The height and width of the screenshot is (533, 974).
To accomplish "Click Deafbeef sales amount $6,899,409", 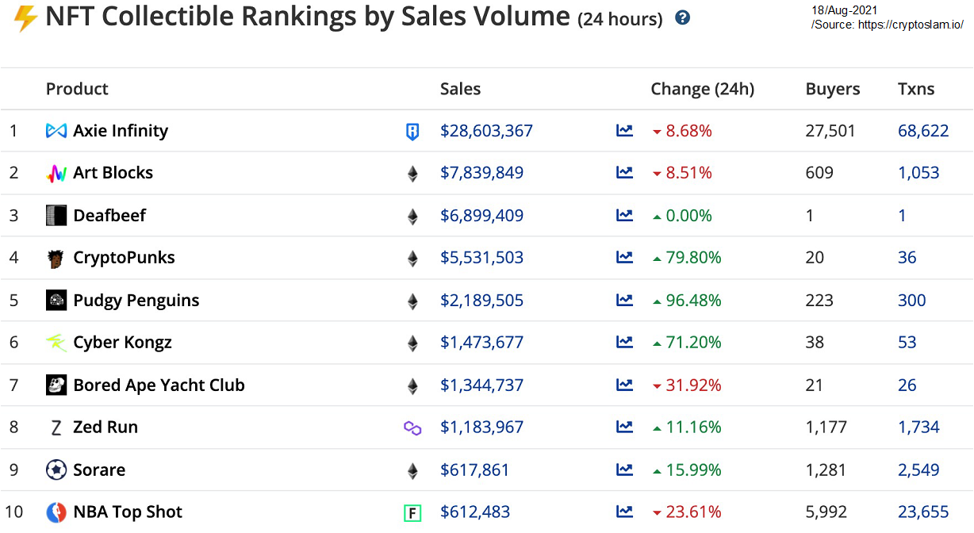I will [x=481, y=216].
